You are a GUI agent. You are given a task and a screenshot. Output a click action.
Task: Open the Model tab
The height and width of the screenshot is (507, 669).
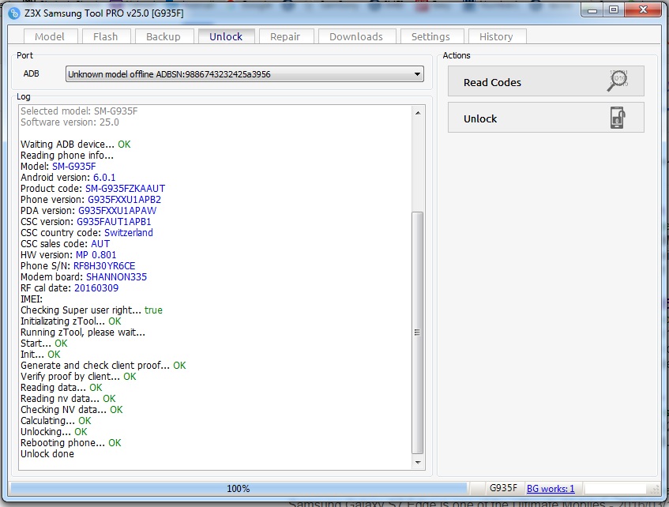click(50, 36)
